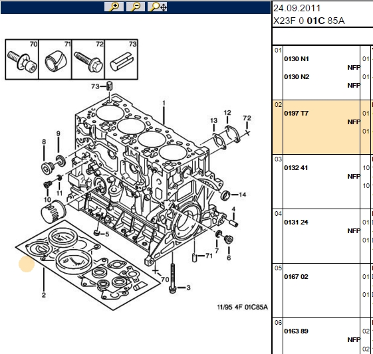Click the zoom and pan magnifier icon
The image size is (373, 354).
click(157, 7)
